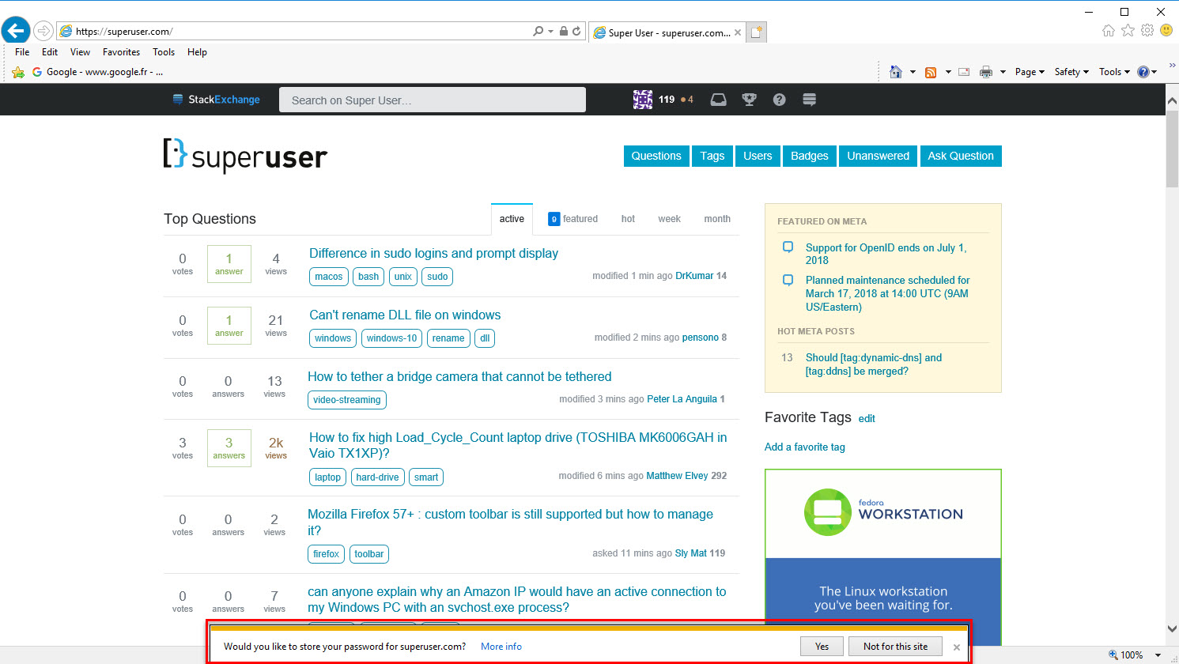Open the View menu

pos(80,52)
